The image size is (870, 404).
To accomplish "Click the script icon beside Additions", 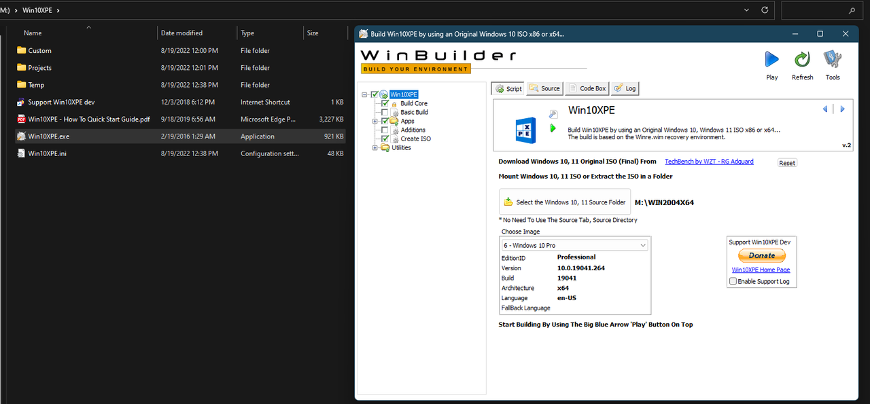I will (x=394, y=130).
